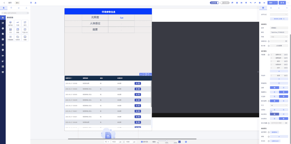The width and height of the screenshot is (291, 144).
Task: Click the component search field
Action: click(x=15, y=13)
